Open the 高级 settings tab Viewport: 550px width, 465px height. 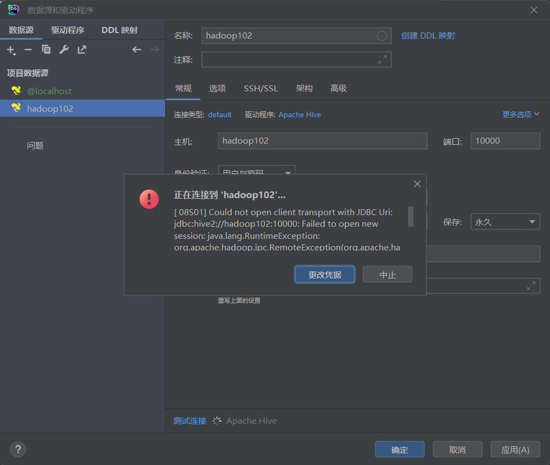click(x=339, y=89)
